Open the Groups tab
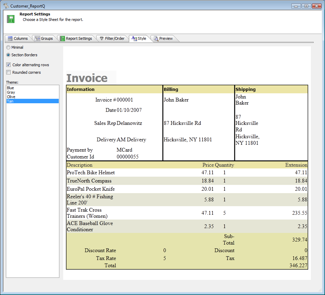Image resolution: width=325 pixels, height=295 pixels. click(x=44, y=38)
